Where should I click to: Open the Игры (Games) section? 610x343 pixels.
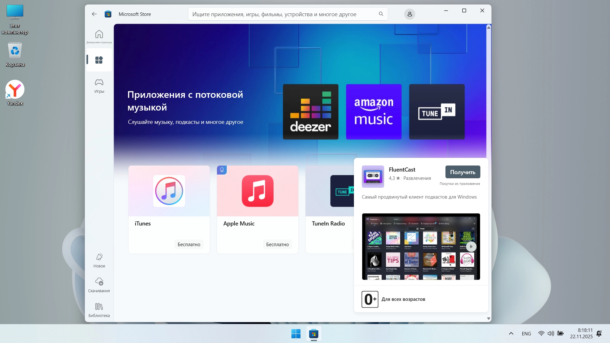pos(99,86)
